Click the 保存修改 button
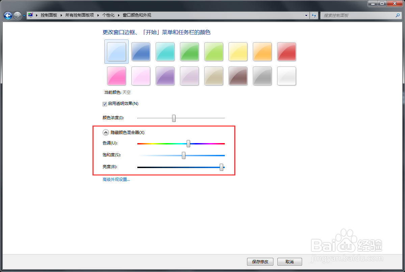405x272 pixels. click(x=260, y=262)
